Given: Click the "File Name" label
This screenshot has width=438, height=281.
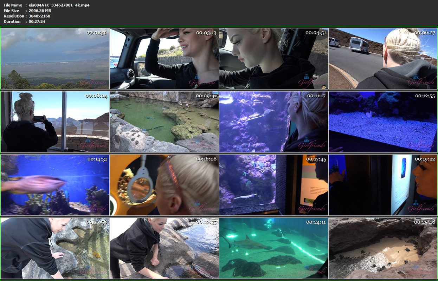Looking at the screenshot, I should 13,5.
